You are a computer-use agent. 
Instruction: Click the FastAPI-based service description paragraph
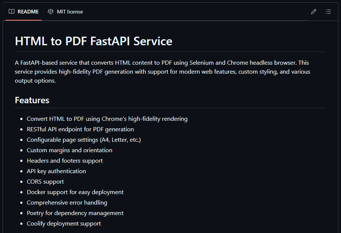(x=162, y=71)
